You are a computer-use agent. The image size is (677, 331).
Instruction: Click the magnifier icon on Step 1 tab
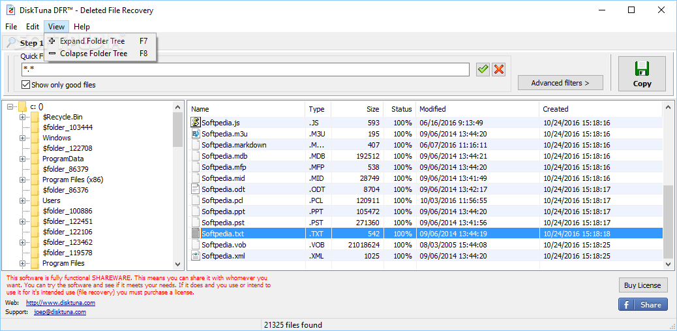11,42
